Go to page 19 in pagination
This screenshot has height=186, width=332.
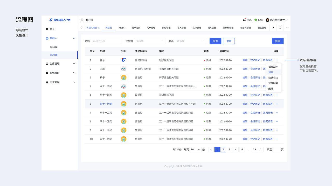254,149
